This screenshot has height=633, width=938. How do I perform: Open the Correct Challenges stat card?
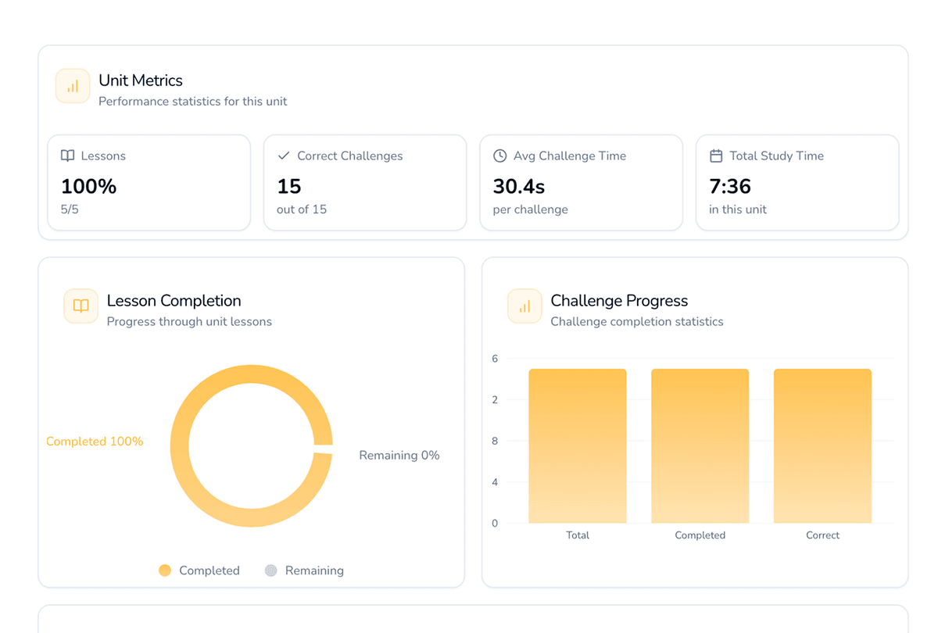(x=365, y=183)
